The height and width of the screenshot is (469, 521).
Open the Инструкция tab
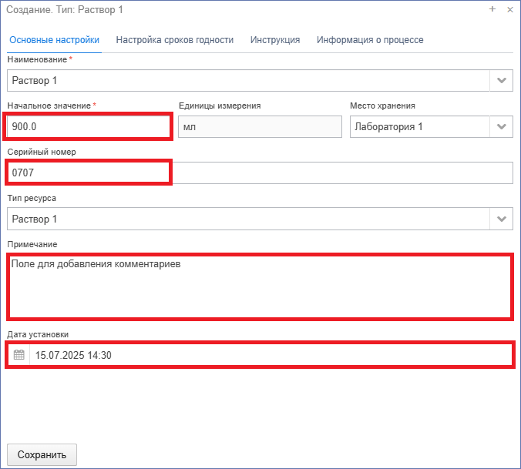click(275, 40)
